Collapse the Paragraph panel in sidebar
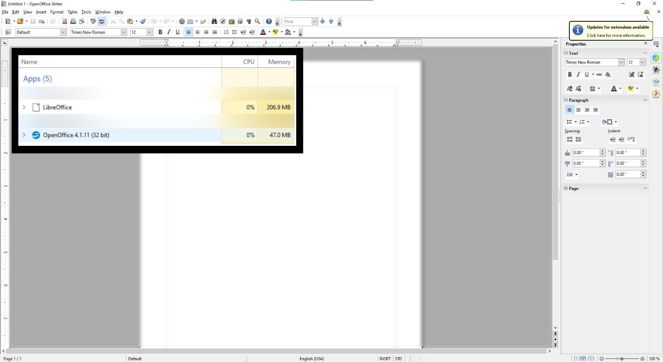663x362 pixels. click(x=565, y=100)
